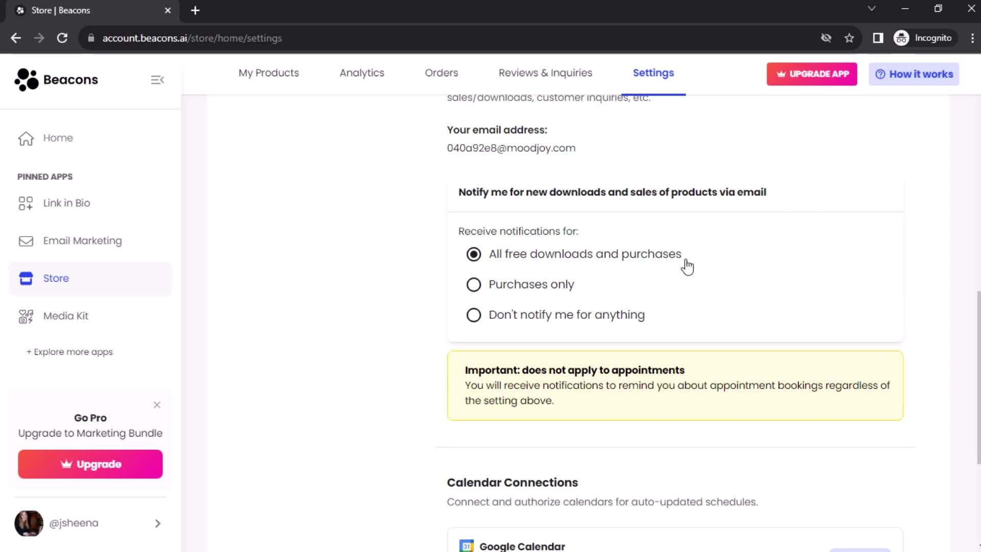The width and height of the screenshot is (981, 552).
Task: Open the Chrome three-dot menu
Action: point(972,38)
